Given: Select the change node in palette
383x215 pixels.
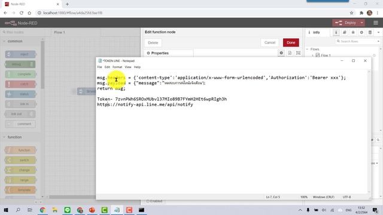Looking at the screenshot, I should [20, 170].
